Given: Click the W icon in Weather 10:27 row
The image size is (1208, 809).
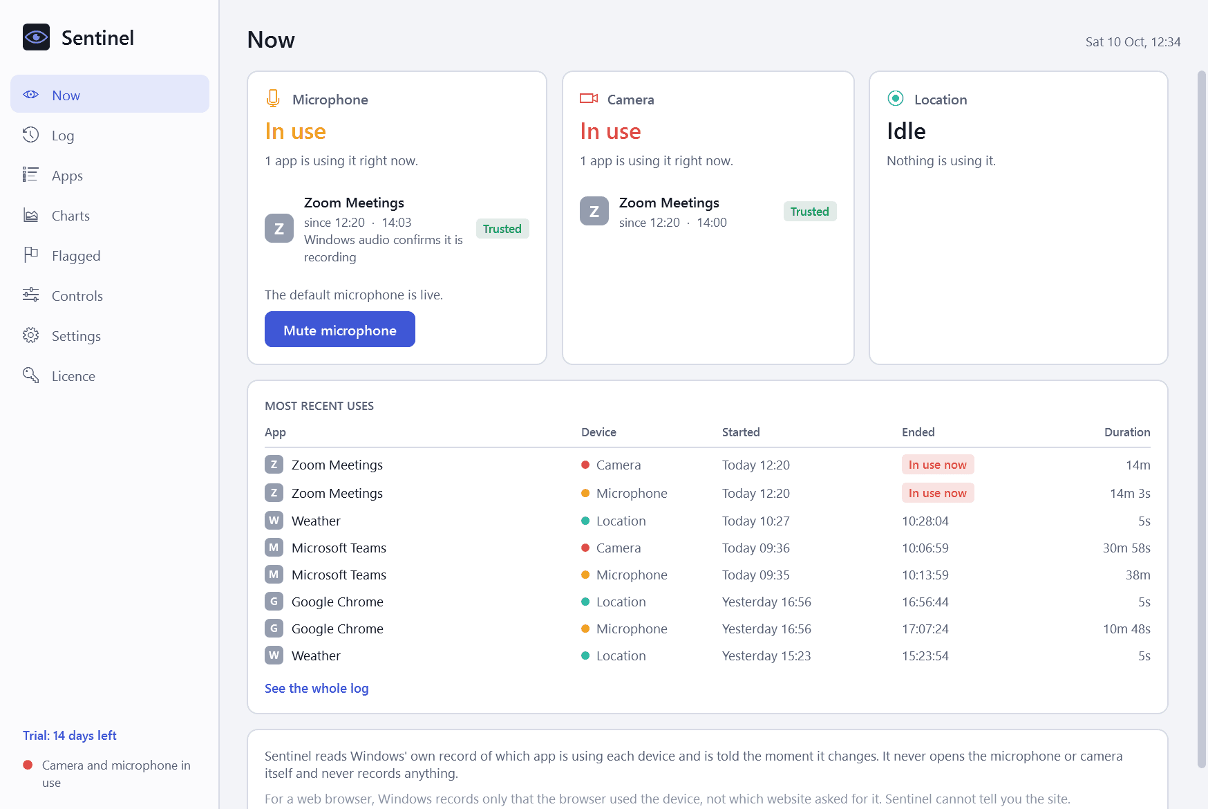Looking at the screenshot, I should [x=274, y=520].
